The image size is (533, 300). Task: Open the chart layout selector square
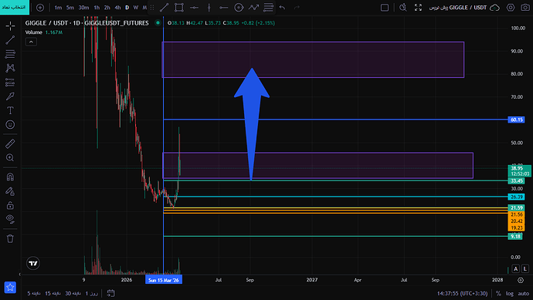pos(385,8)
